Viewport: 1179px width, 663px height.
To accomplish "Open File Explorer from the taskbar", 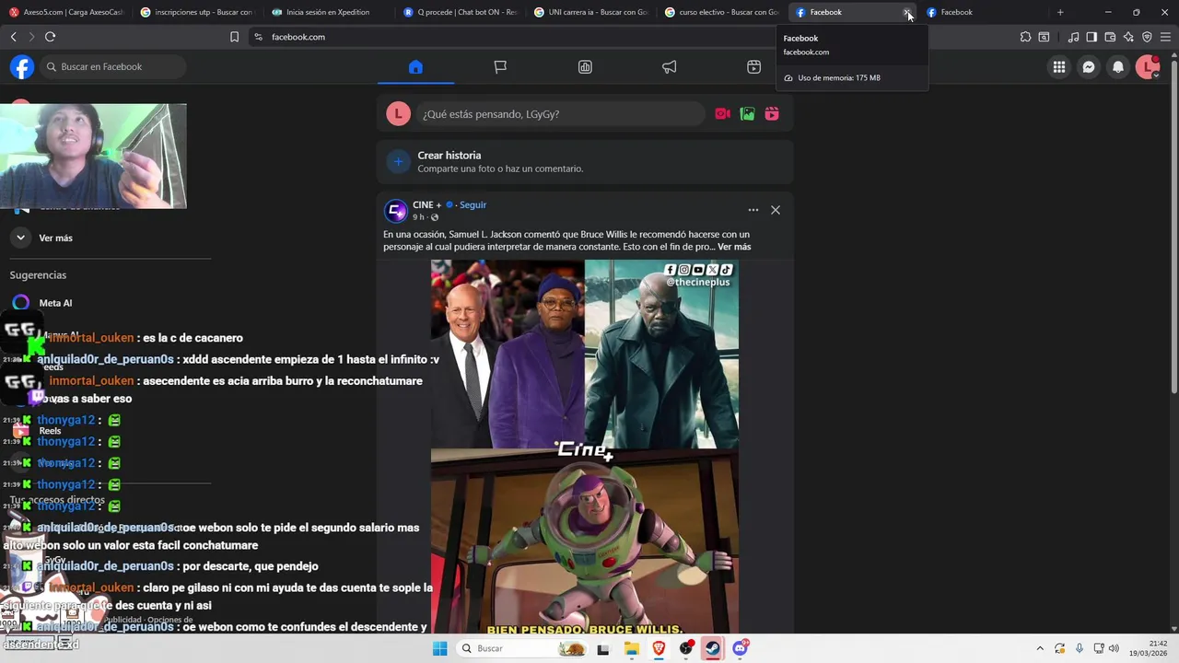I will 632,648.
